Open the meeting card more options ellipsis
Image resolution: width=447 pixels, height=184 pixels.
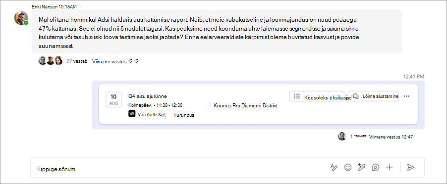pyautogui.click(x=407, y=96)
